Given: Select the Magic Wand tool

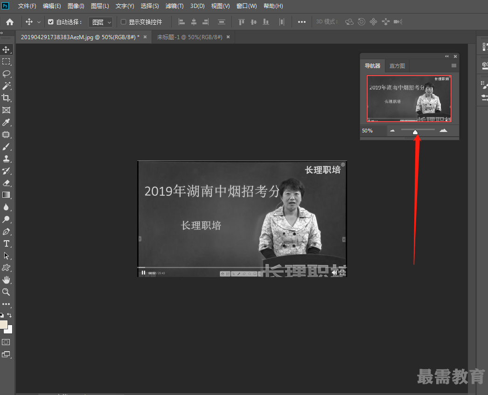Looking at the screenshot, I should pyautogui.click(x=6, y=86).
